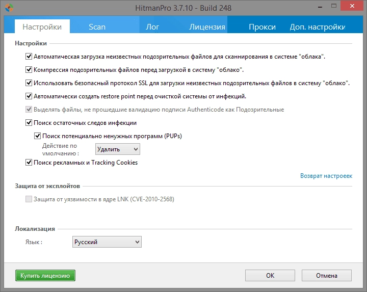Open the Русский language dropdown

click(x=107, y=242)
